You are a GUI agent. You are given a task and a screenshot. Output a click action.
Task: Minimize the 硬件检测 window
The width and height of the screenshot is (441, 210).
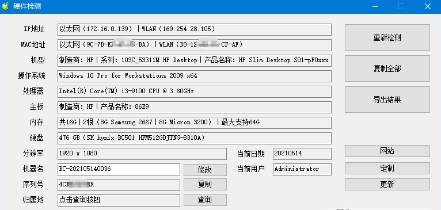pos(375,6)
